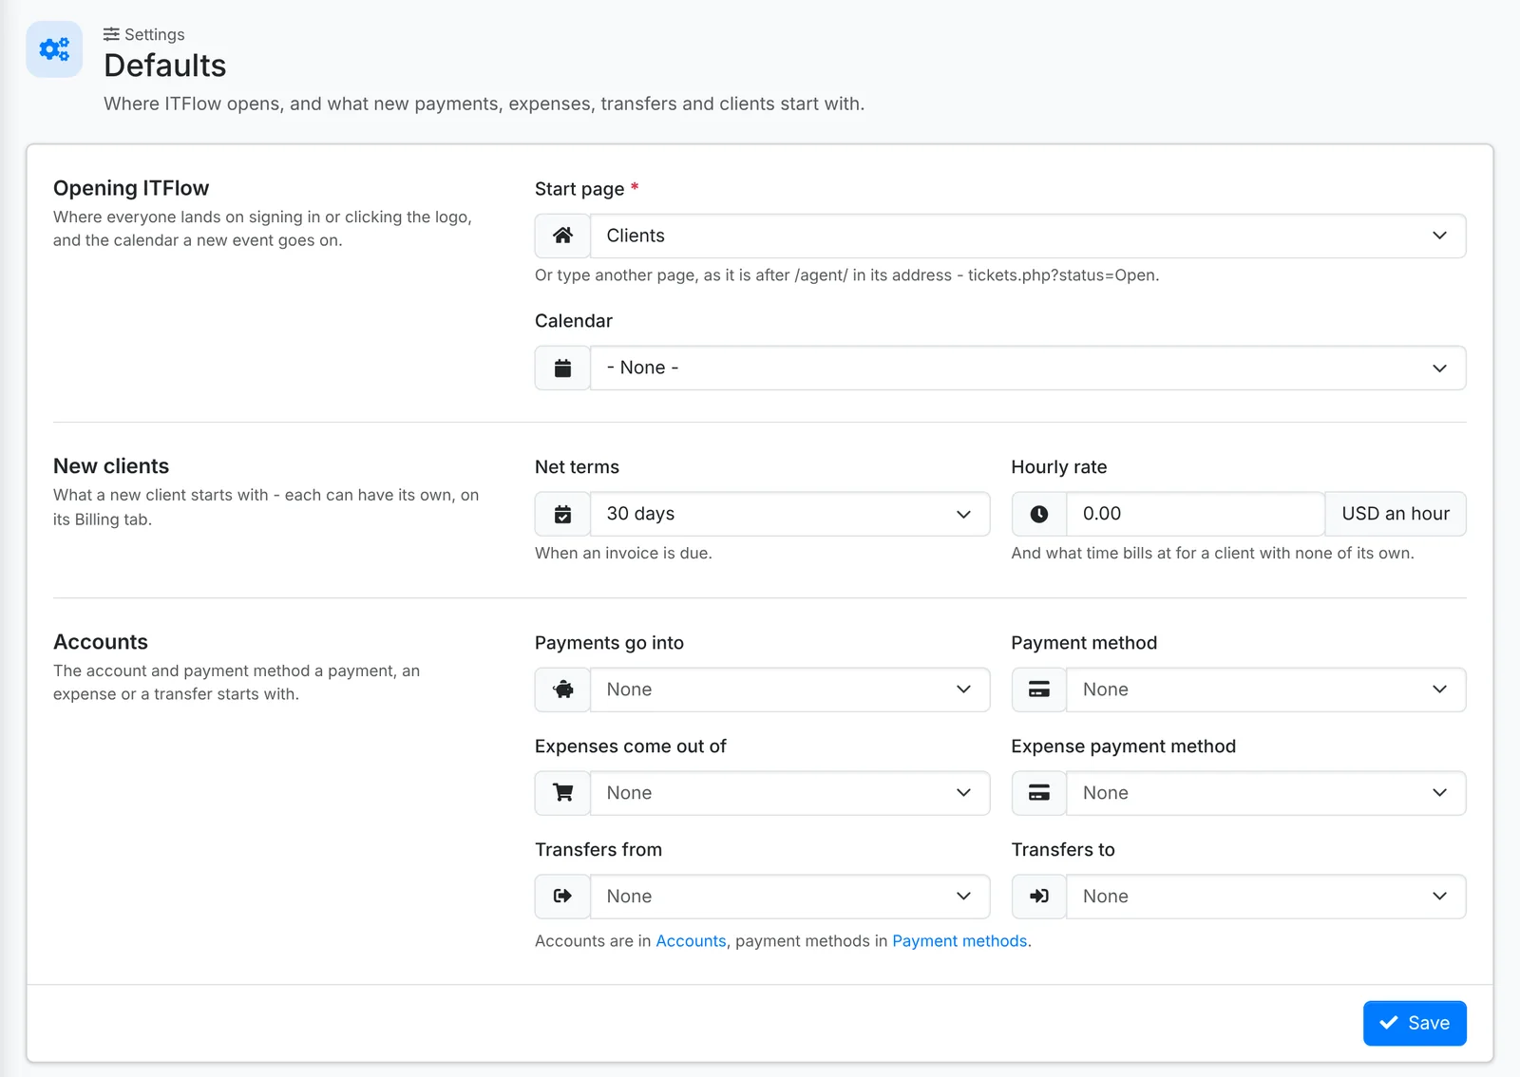Click the sign-in arrow icon for Transfers to
This screenshot has width=1520, height=1077.
1039,897
